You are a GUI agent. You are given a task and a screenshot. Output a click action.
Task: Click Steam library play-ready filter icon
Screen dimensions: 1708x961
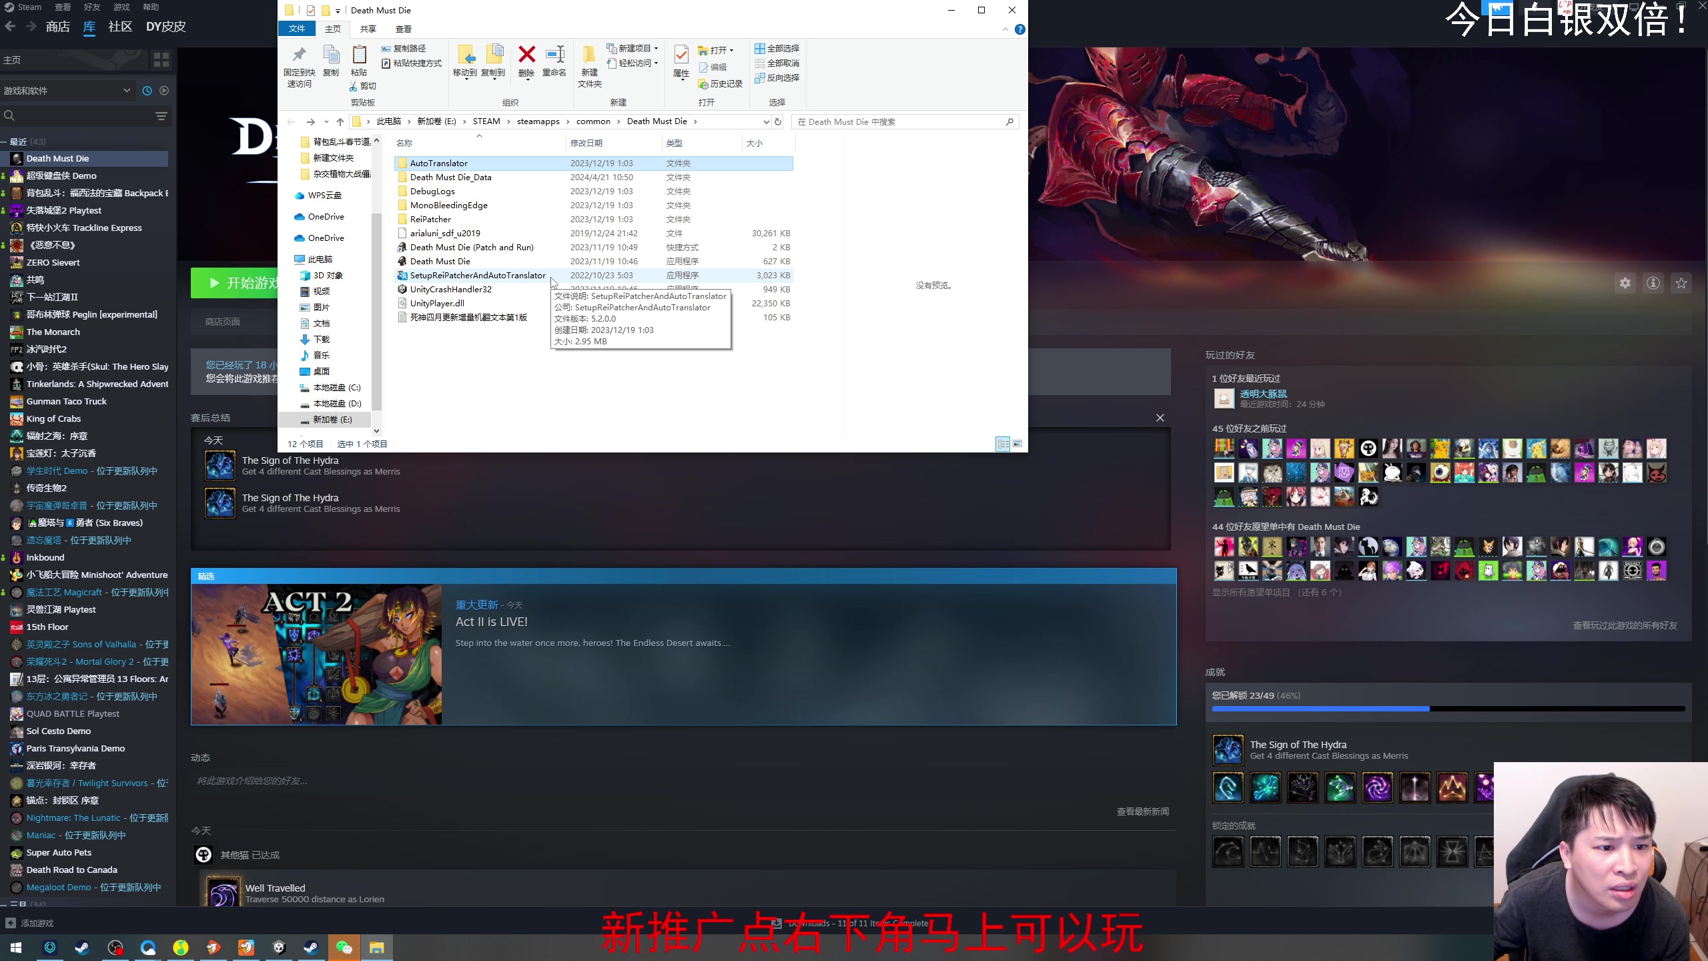(164, 91)
